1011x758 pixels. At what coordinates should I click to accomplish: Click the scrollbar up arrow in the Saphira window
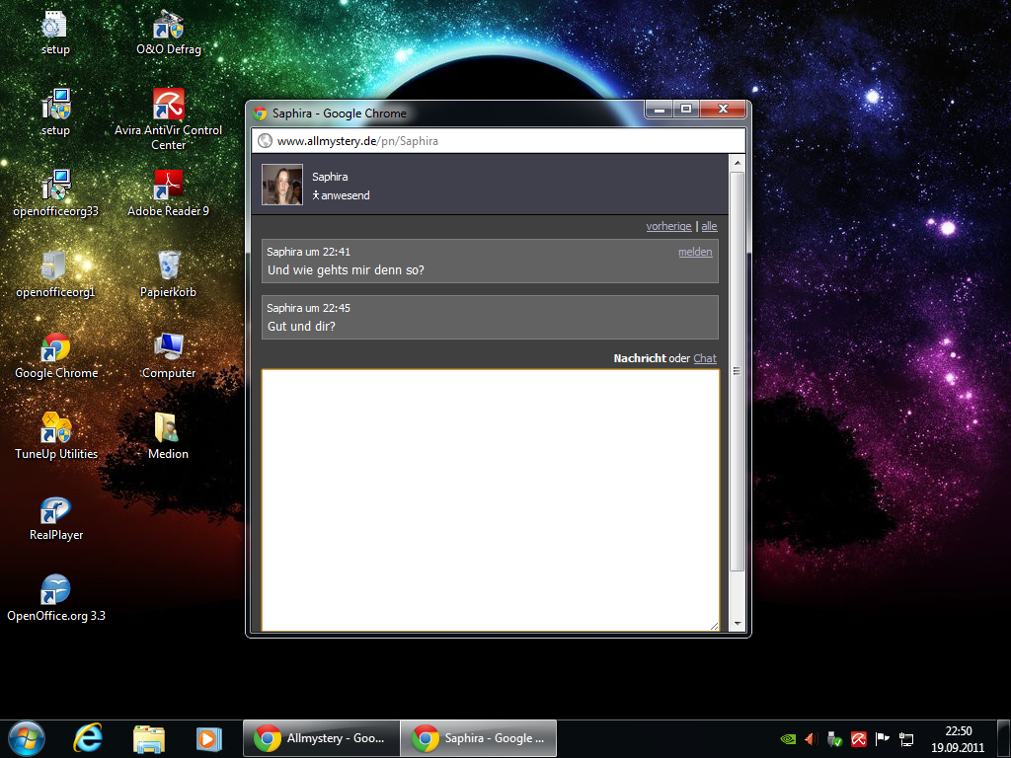coord(737,163)
